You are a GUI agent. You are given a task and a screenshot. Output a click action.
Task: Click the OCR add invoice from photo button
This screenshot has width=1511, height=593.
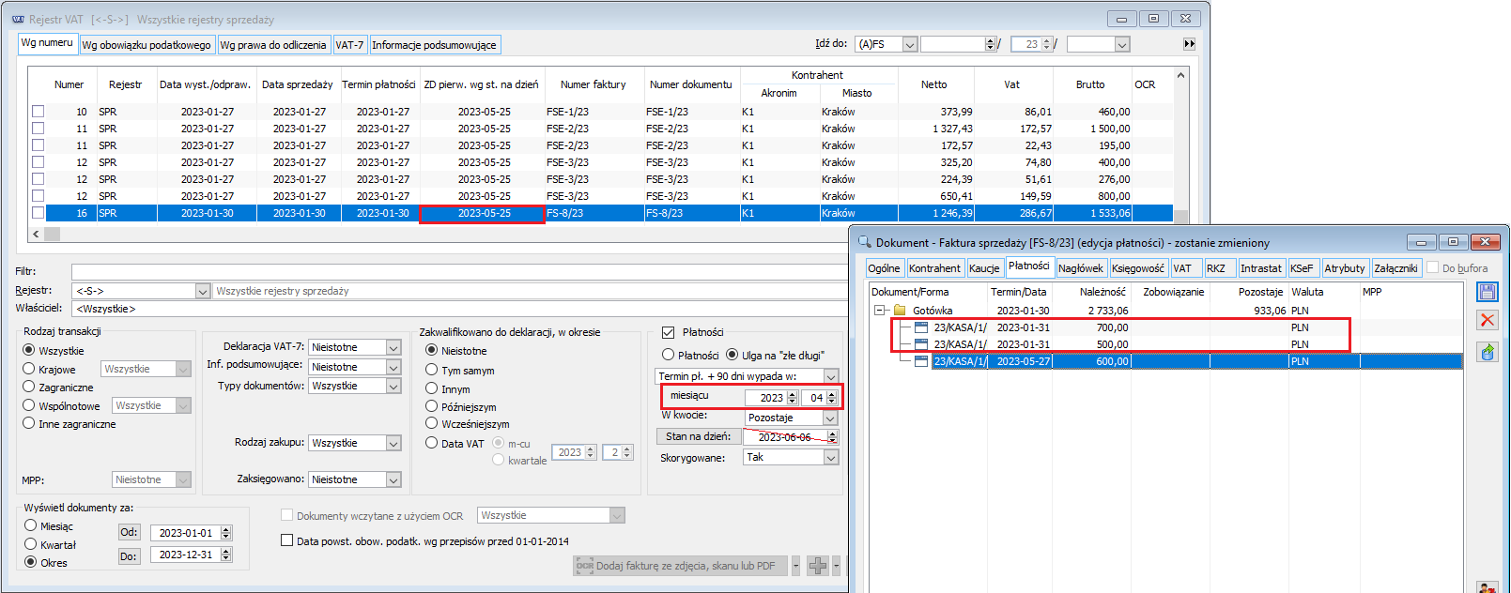coord(681,566)
